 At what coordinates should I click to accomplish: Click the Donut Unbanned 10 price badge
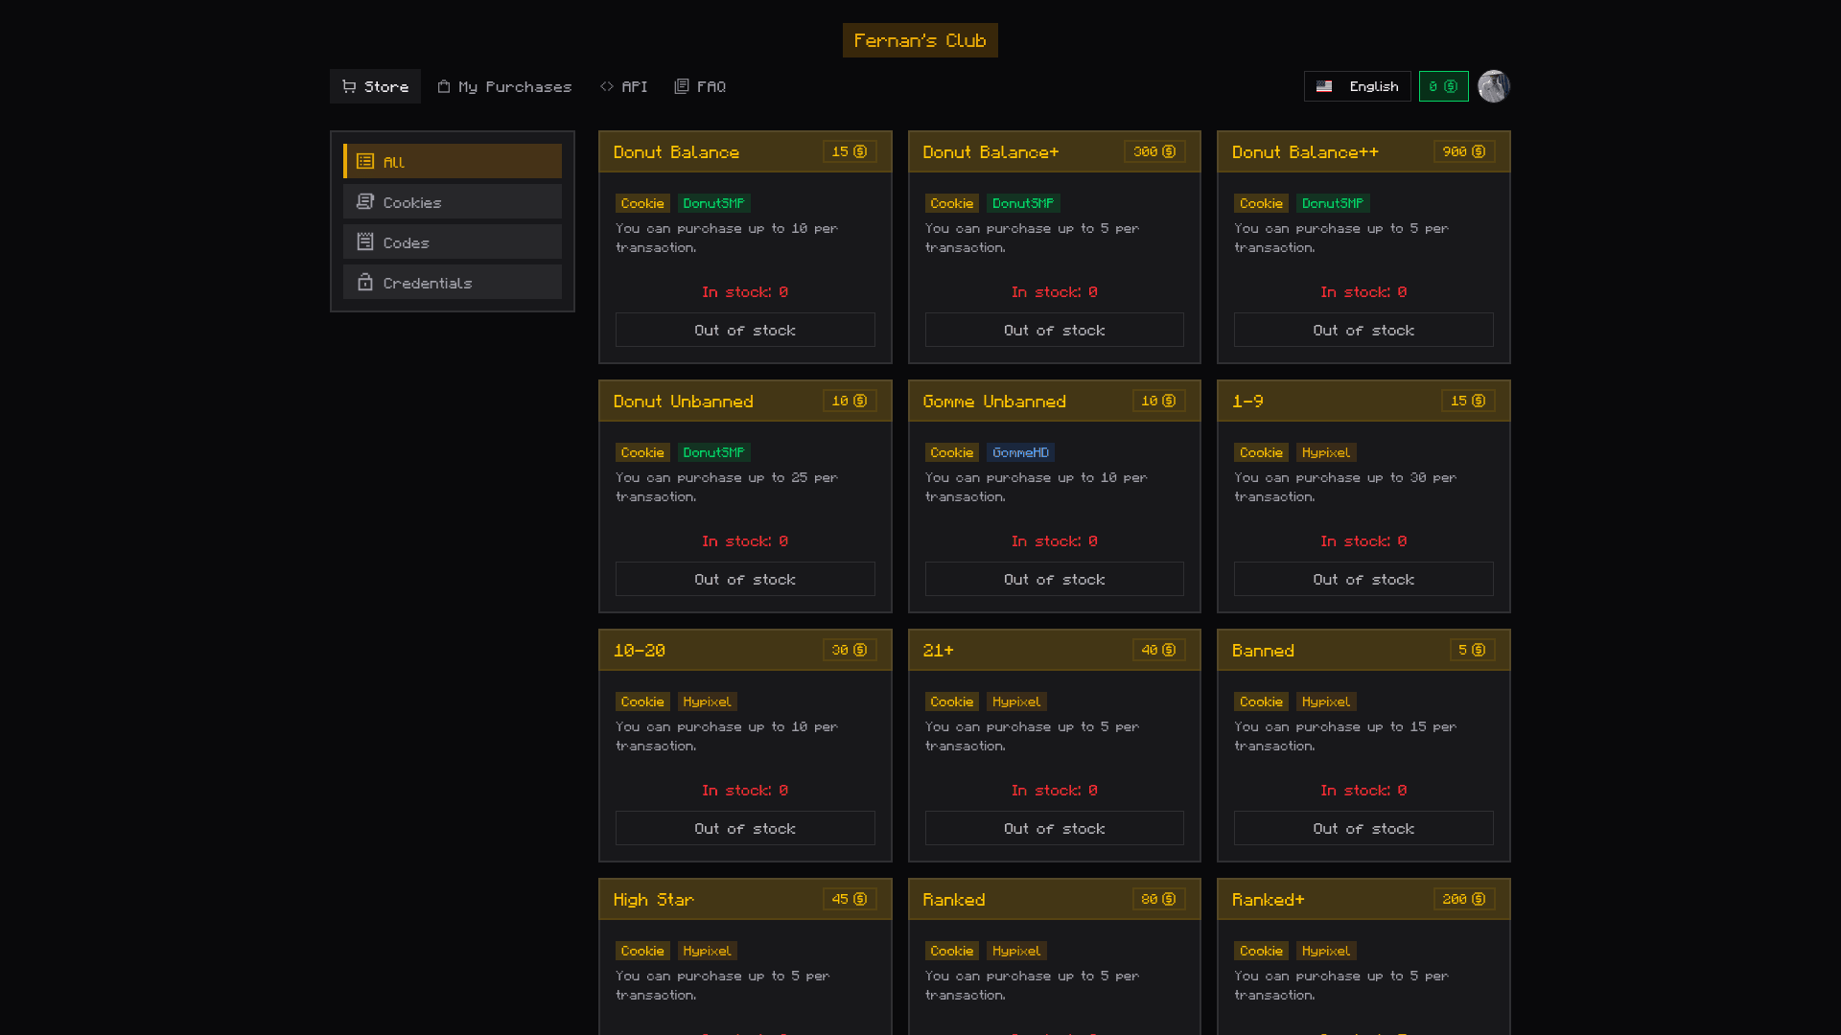pos(850,401)
